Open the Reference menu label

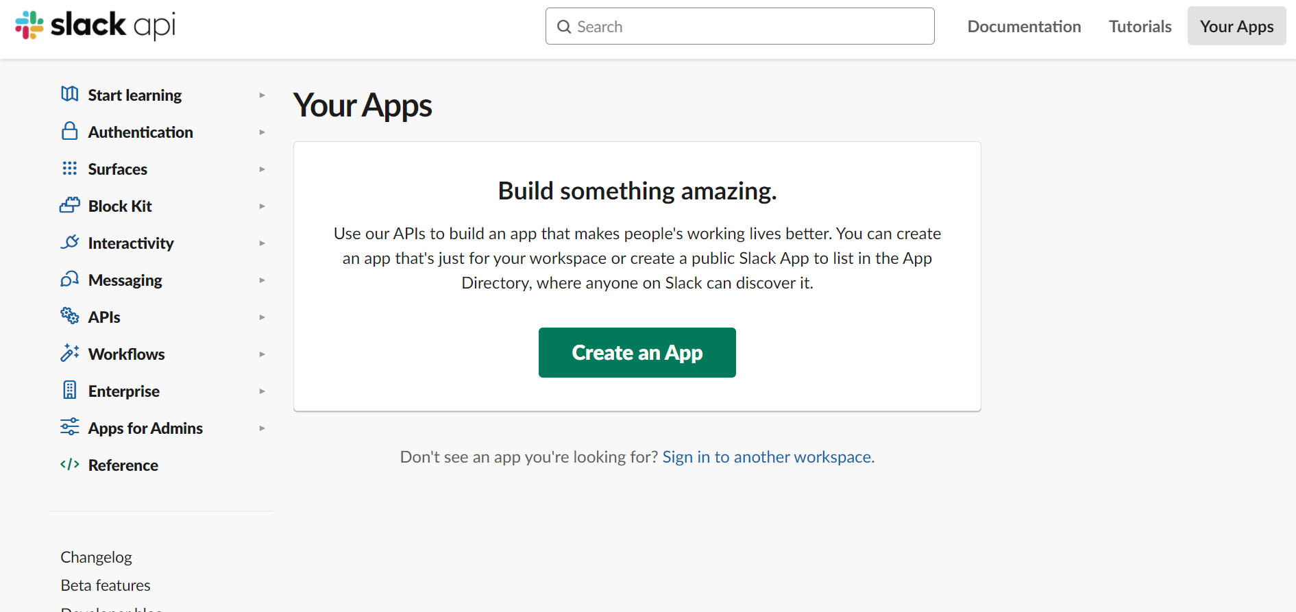pos(123,465)
